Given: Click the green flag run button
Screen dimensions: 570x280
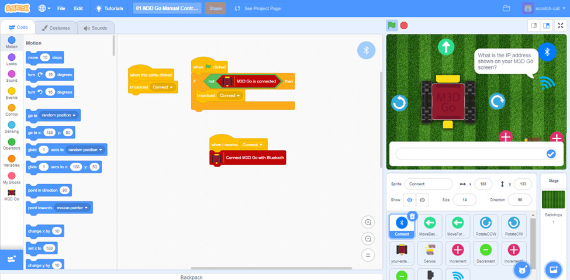Looking at the screenshot, I should [x=392, y=26].
